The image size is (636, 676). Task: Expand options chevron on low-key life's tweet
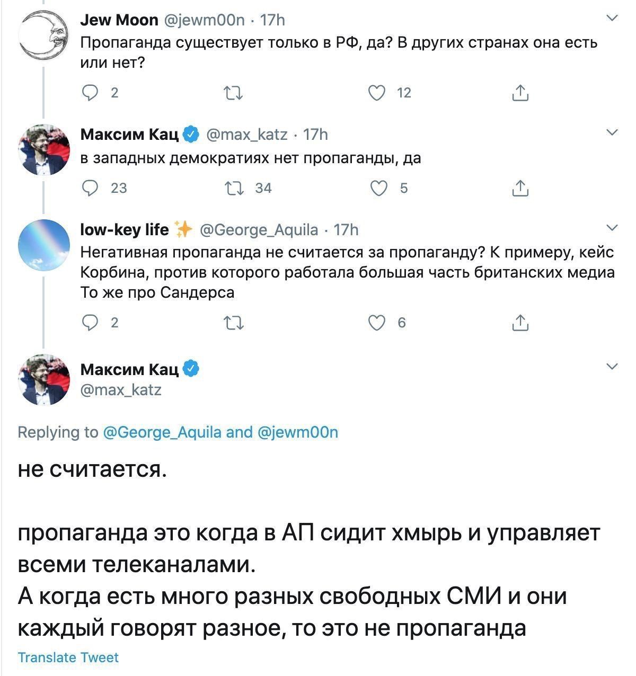point(612,228)
